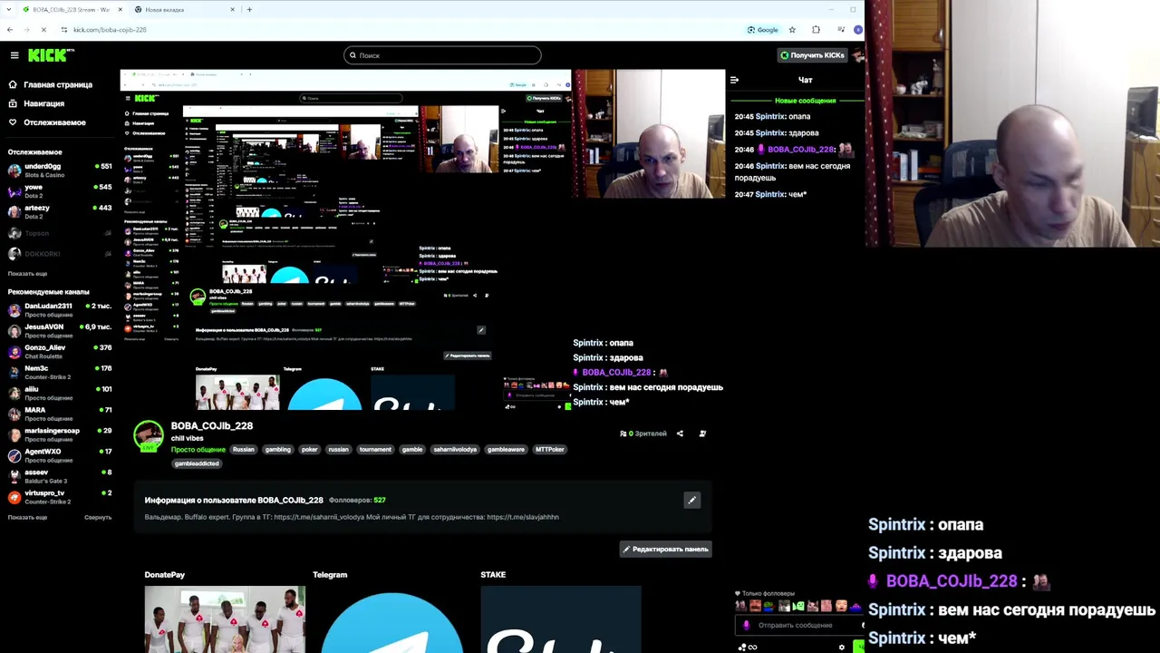
Task: Open underd0gg followed channel
Action: pos(59,170)
